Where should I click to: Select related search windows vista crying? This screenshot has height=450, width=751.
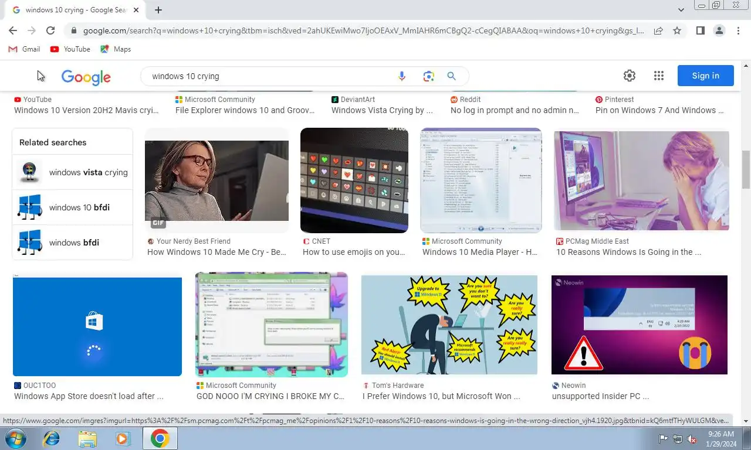(72, 172)
